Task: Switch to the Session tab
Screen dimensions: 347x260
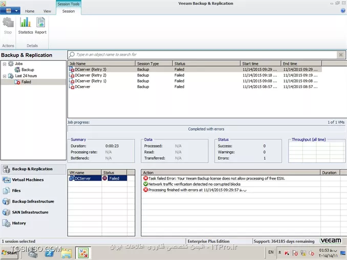Action: click(69, 11)
